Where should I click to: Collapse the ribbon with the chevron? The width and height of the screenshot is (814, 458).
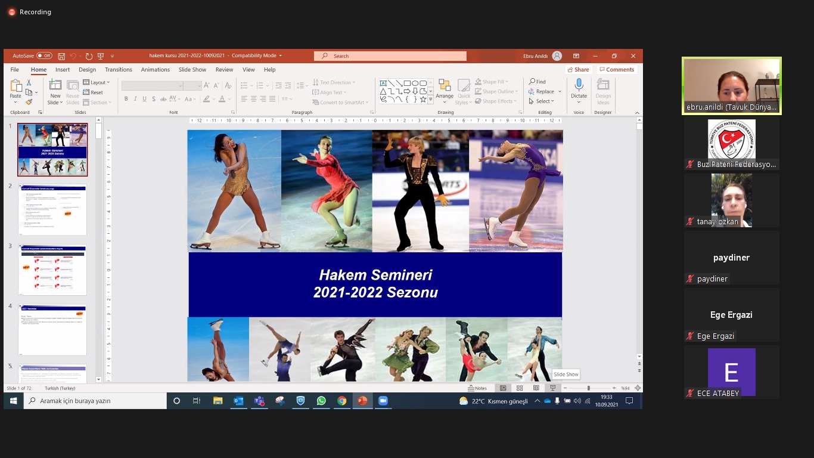tap(637, 113)
